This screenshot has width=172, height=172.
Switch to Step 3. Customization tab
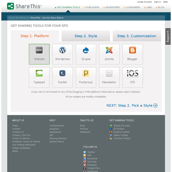[x=137, y=36]
